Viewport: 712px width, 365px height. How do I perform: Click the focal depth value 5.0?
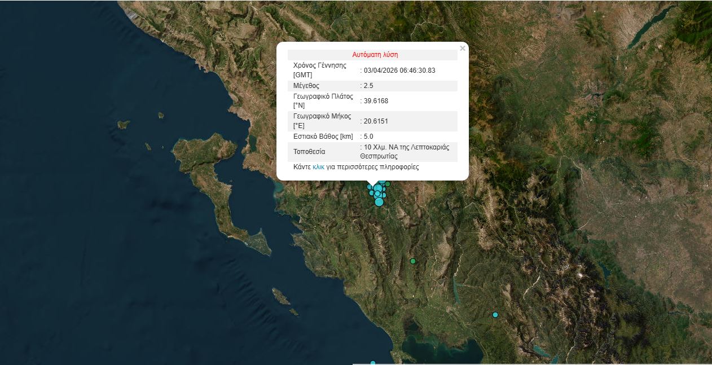(368, 137)
